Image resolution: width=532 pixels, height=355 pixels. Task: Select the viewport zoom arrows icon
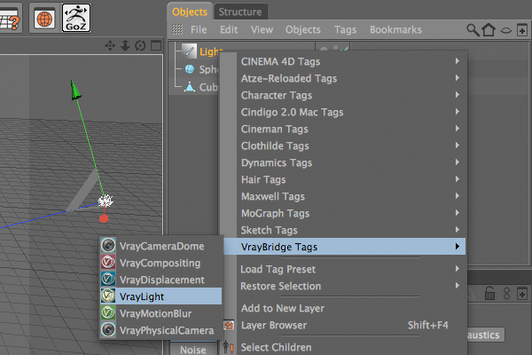click(x=125, y=45)
